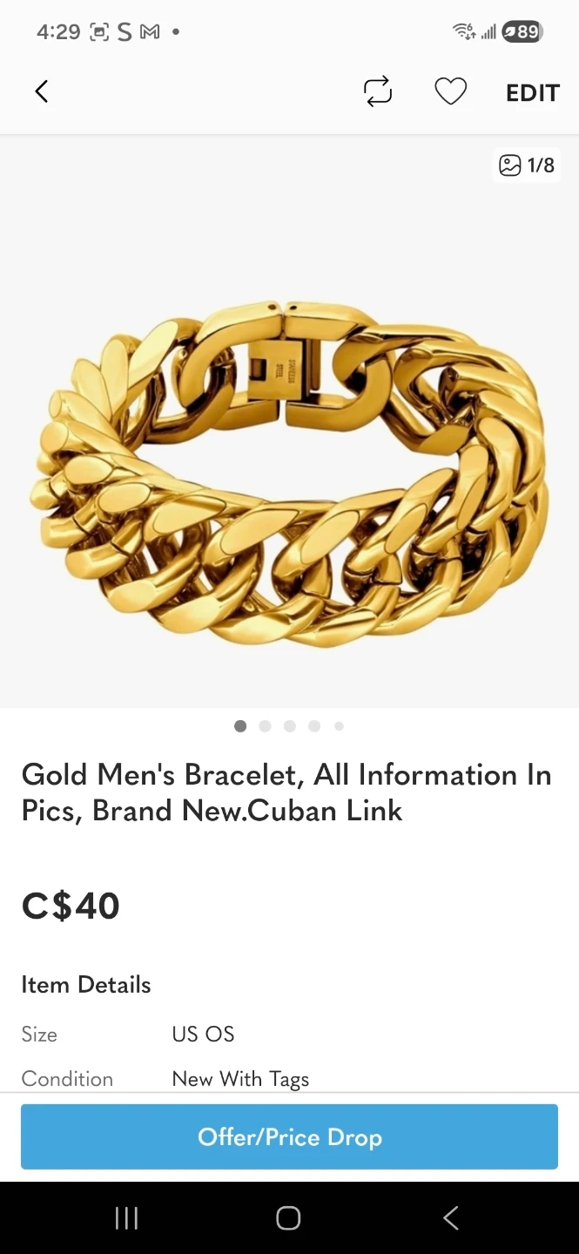
Task: Tap the back arrow in header
Action: (x=42, y=91)
